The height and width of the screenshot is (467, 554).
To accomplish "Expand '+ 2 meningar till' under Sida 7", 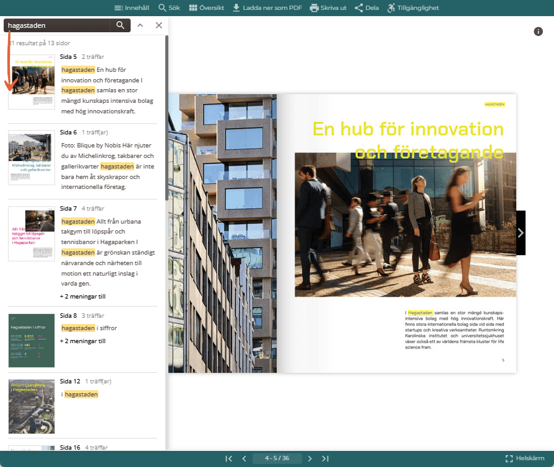I will click(x=83, y=297).
